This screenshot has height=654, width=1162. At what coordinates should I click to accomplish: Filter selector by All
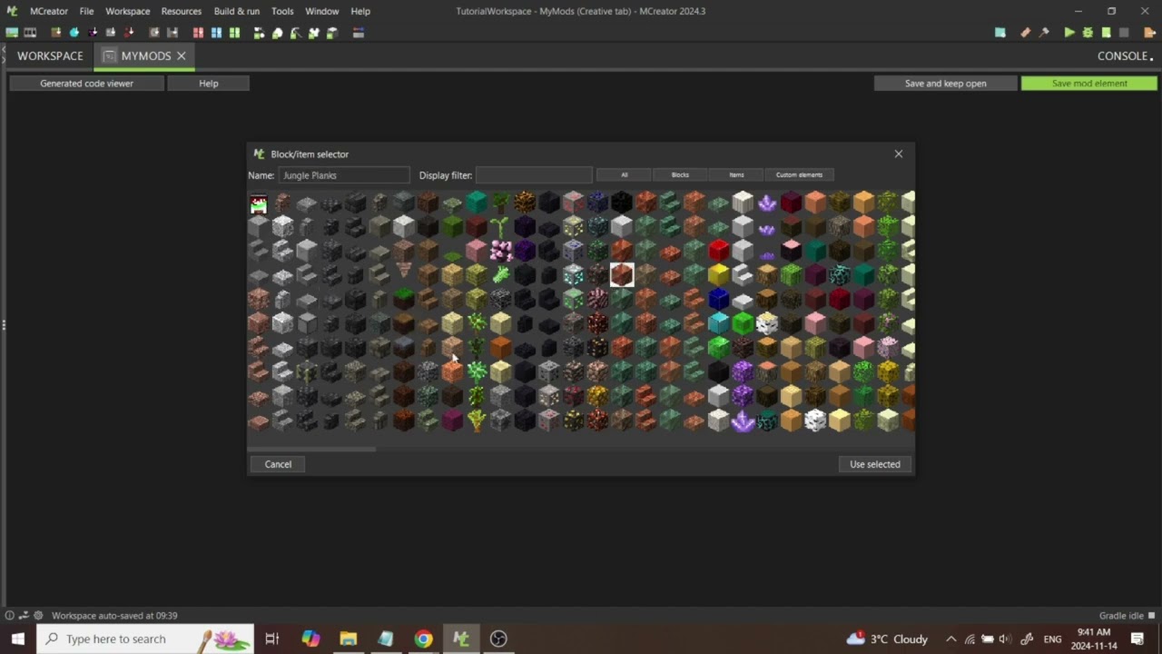point(624,174)
